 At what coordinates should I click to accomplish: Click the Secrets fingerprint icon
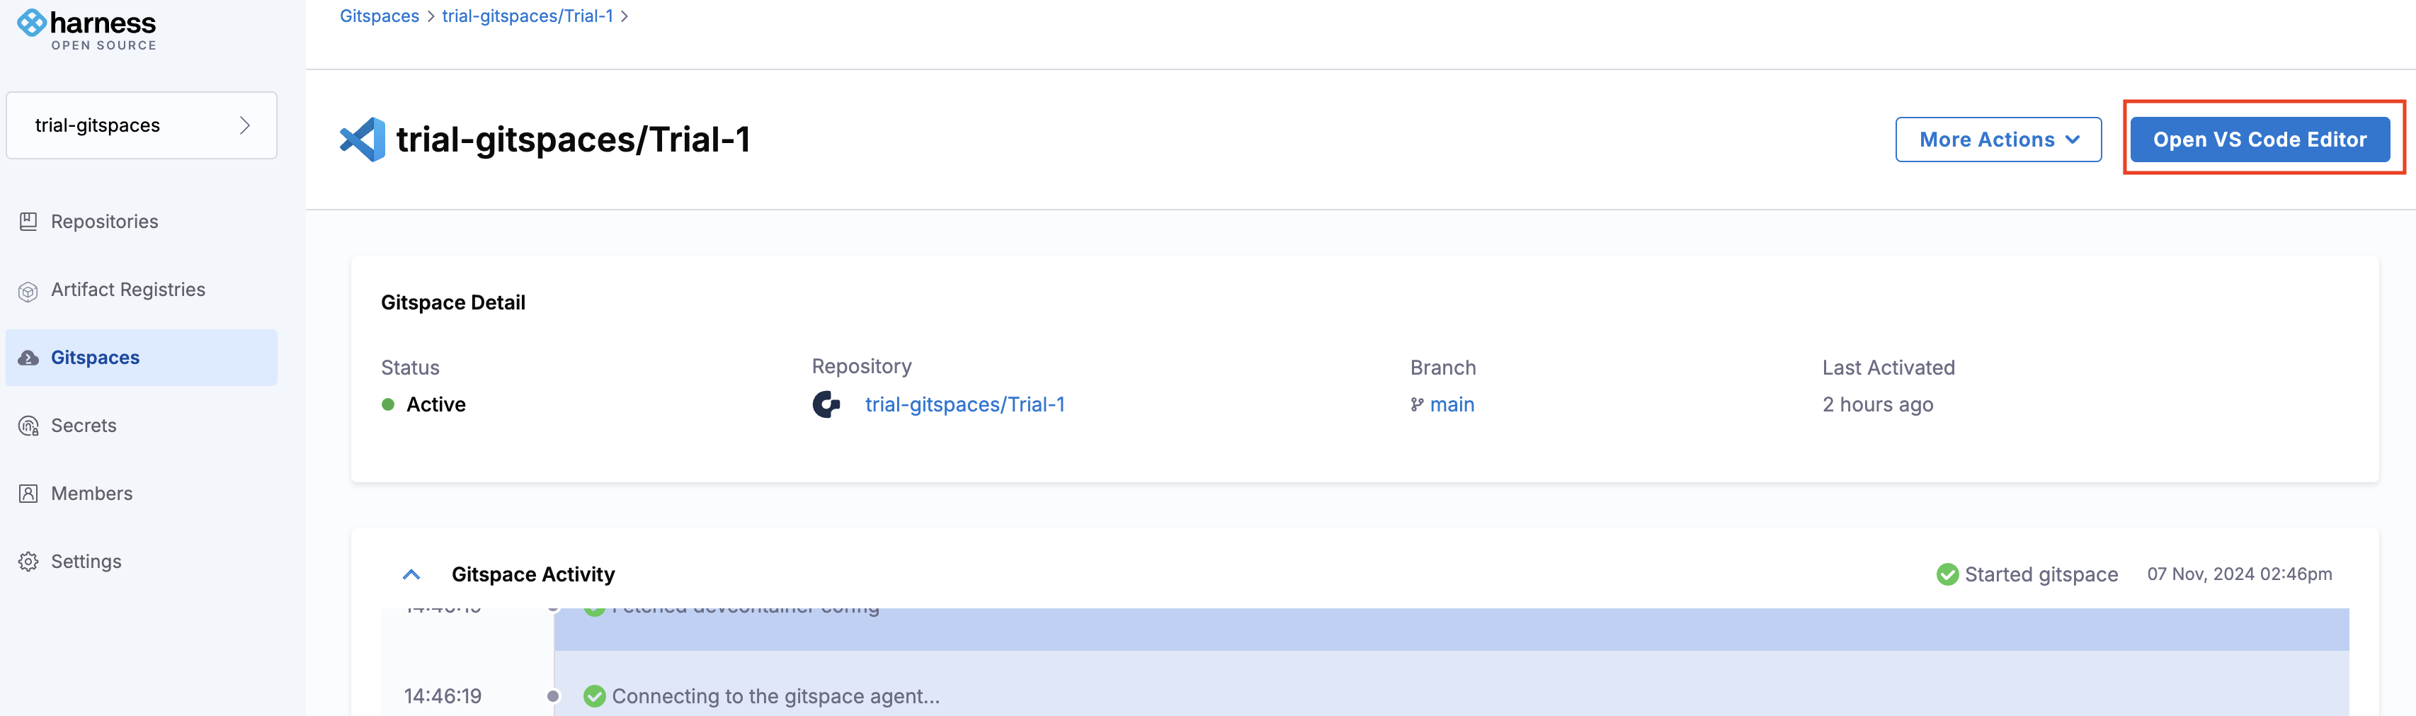pos(28,426)
